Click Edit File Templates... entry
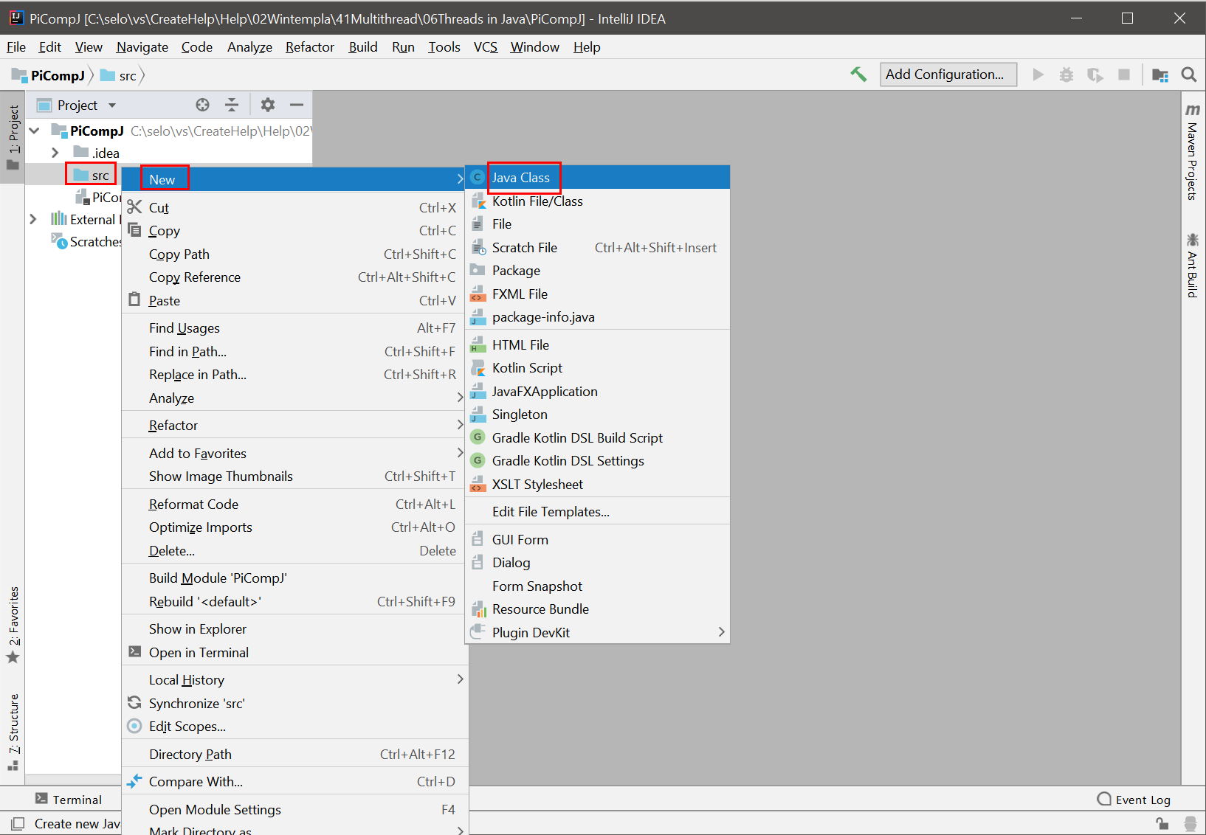1206x835 pixels. (597, 512)
